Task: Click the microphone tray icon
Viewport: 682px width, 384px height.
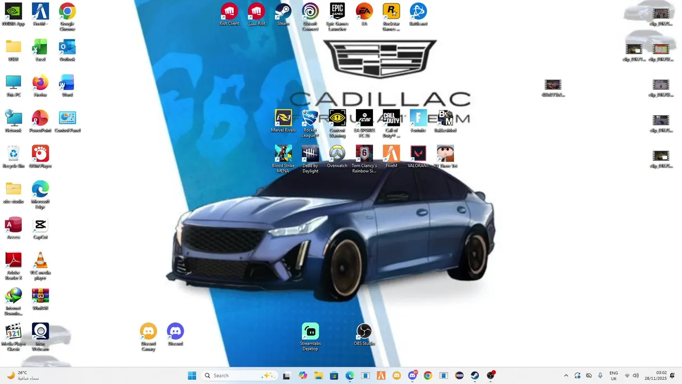Action: 600,375
